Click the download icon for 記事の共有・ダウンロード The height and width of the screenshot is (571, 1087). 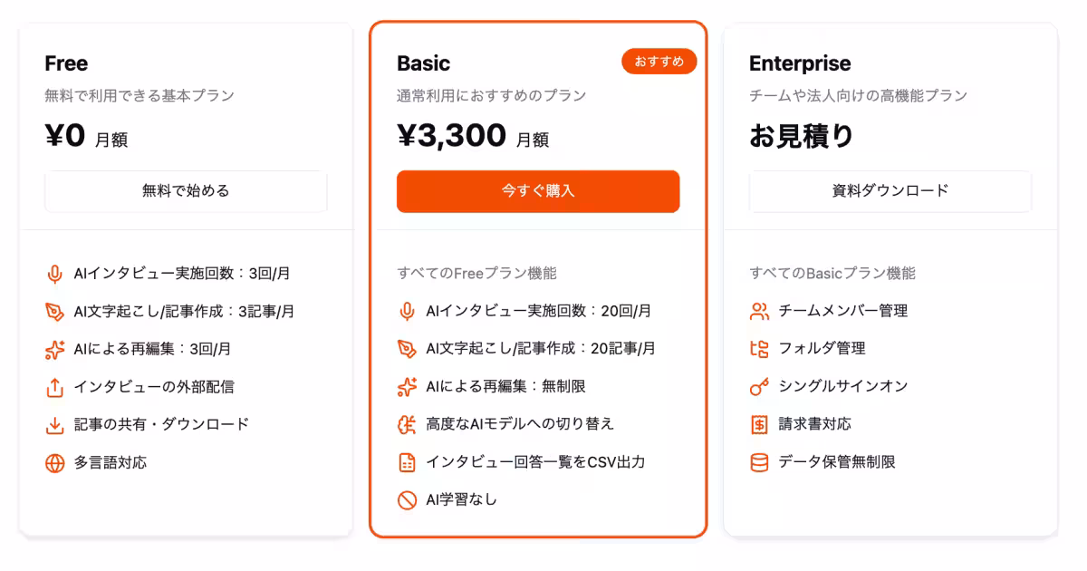coord(53,424)
